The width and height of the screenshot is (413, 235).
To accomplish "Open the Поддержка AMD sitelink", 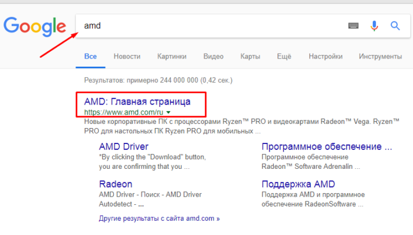I will tap(298, 184).
